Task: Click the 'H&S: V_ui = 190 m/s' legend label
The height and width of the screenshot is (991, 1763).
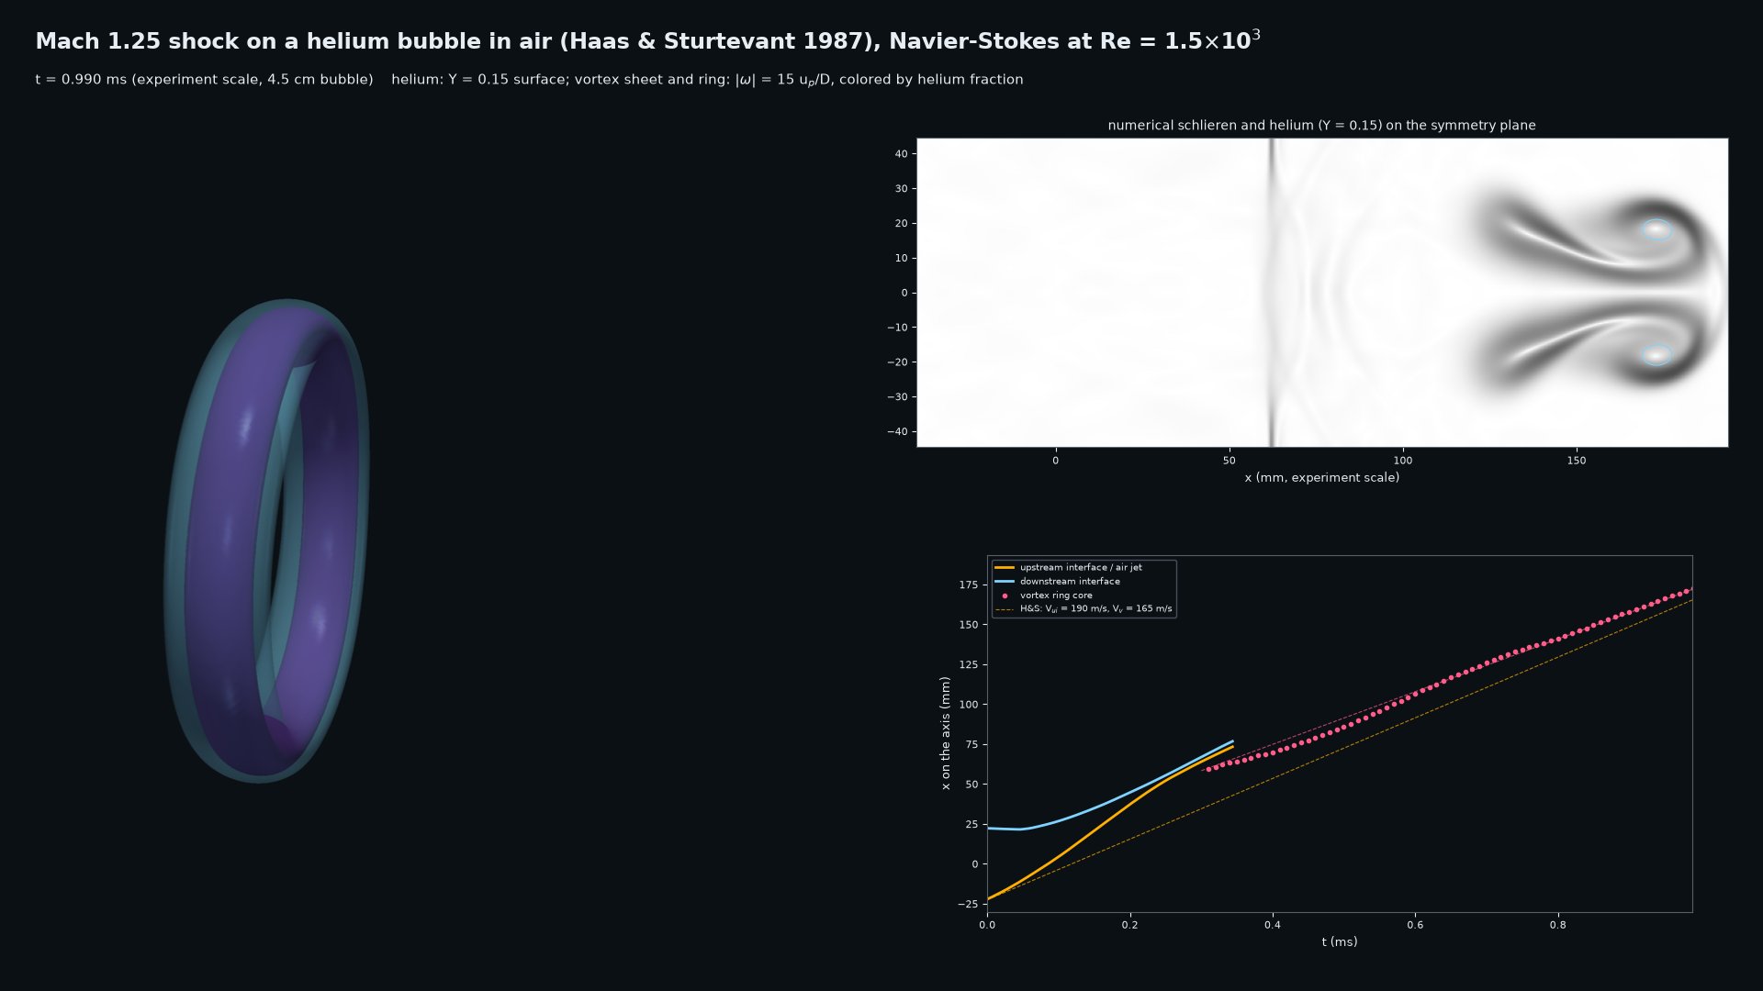Action: (1095, 609)
